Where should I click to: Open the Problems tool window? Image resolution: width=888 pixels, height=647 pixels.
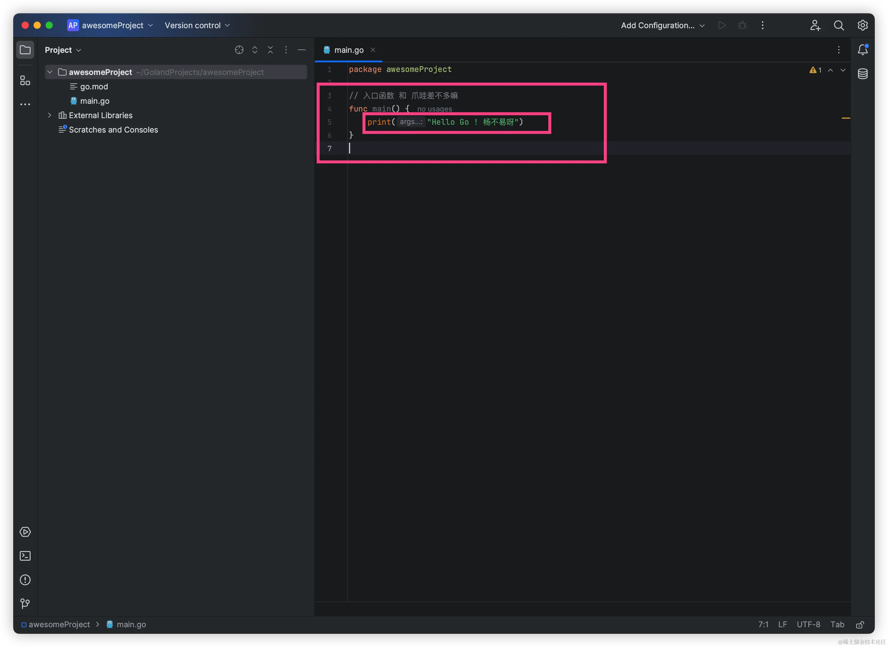pyautogui.click(x=25, y=580)
